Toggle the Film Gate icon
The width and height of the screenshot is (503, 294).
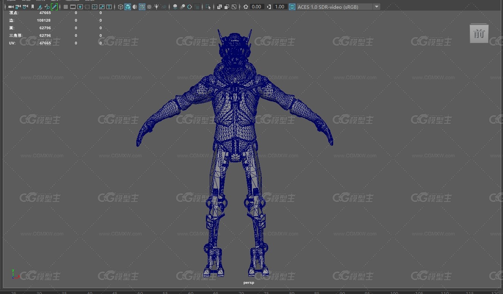point(73,7)
